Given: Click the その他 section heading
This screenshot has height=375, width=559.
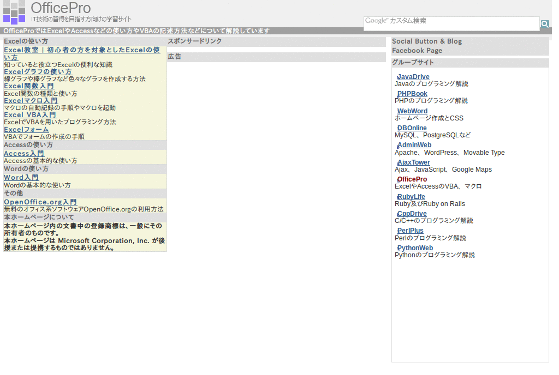Looking at the screenshot, I should click(x=13, y=193).
